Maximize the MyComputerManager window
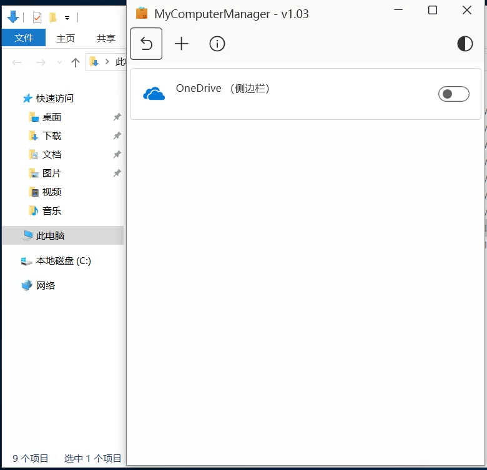Screen dimensions: 487x470 click(432, 10)
